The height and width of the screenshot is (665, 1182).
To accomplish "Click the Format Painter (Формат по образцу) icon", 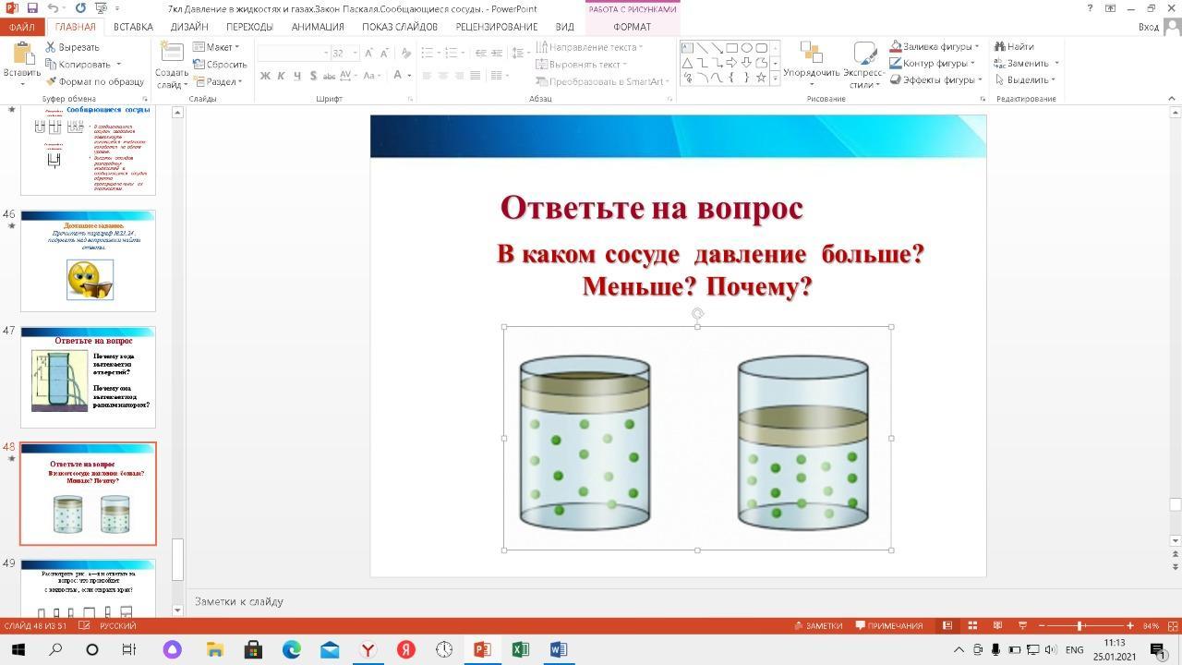I will coord(52,81).
